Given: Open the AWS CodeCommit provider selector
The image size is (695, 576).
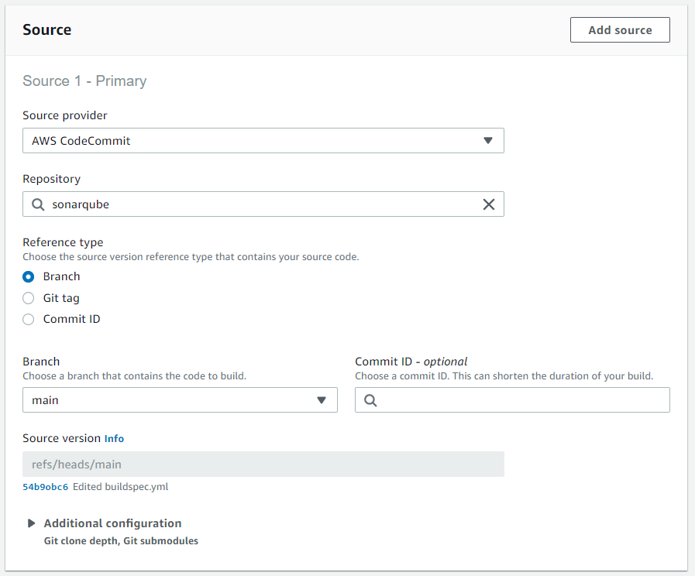Looking at the screenshot, I should [263, 140].
